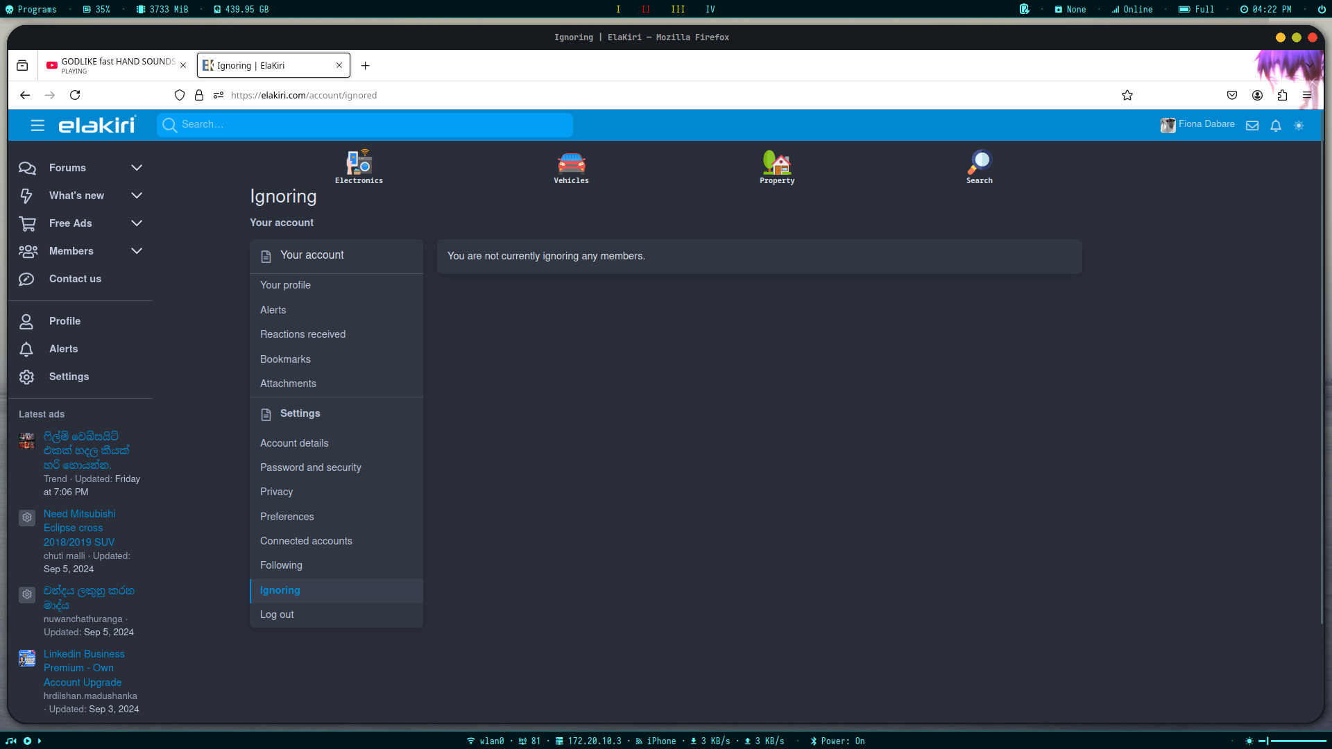Viewport: 1332px width, 749px height.
Task: Expand the What's new submenu chevron
Action: point(137,196)
